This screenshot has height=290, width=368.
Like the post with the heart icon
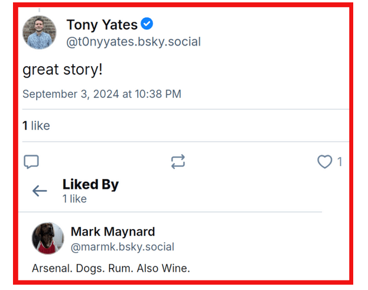324,162
